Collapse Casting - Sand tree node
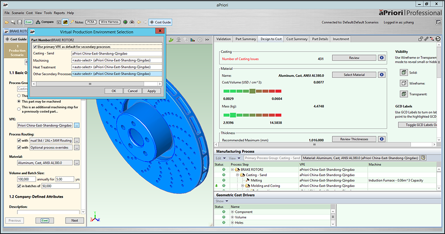This screenshot has height=234, width=445. pos(237,175)
